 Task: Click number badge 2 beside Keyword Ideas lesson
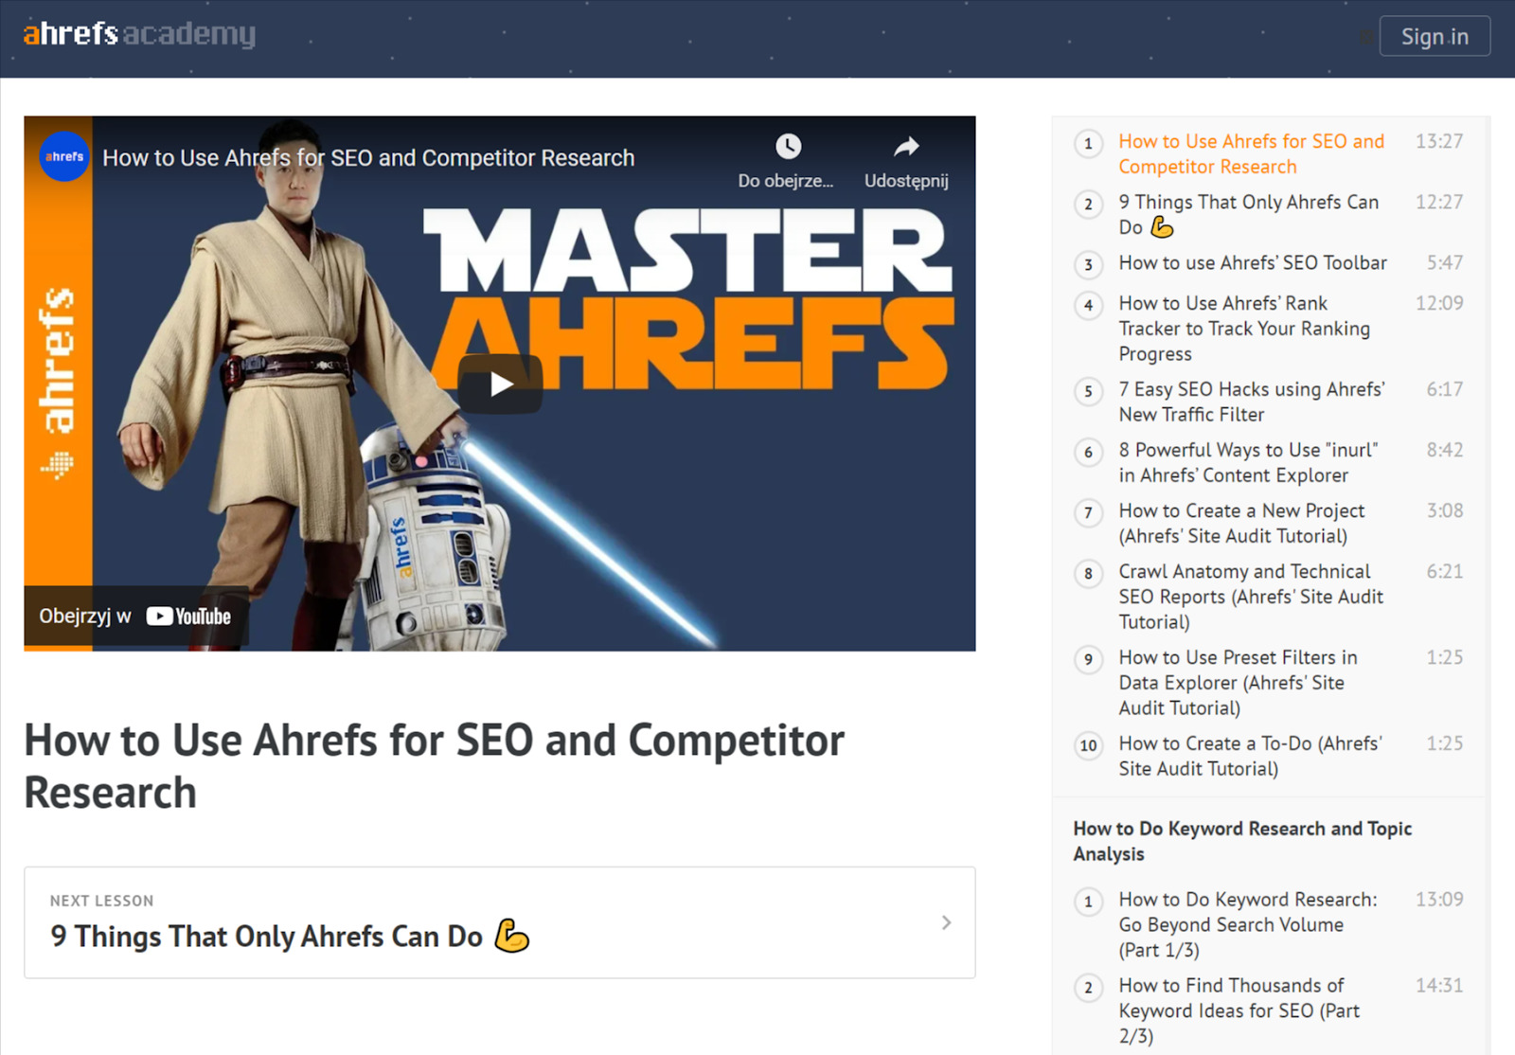[x=1088, y=988]
